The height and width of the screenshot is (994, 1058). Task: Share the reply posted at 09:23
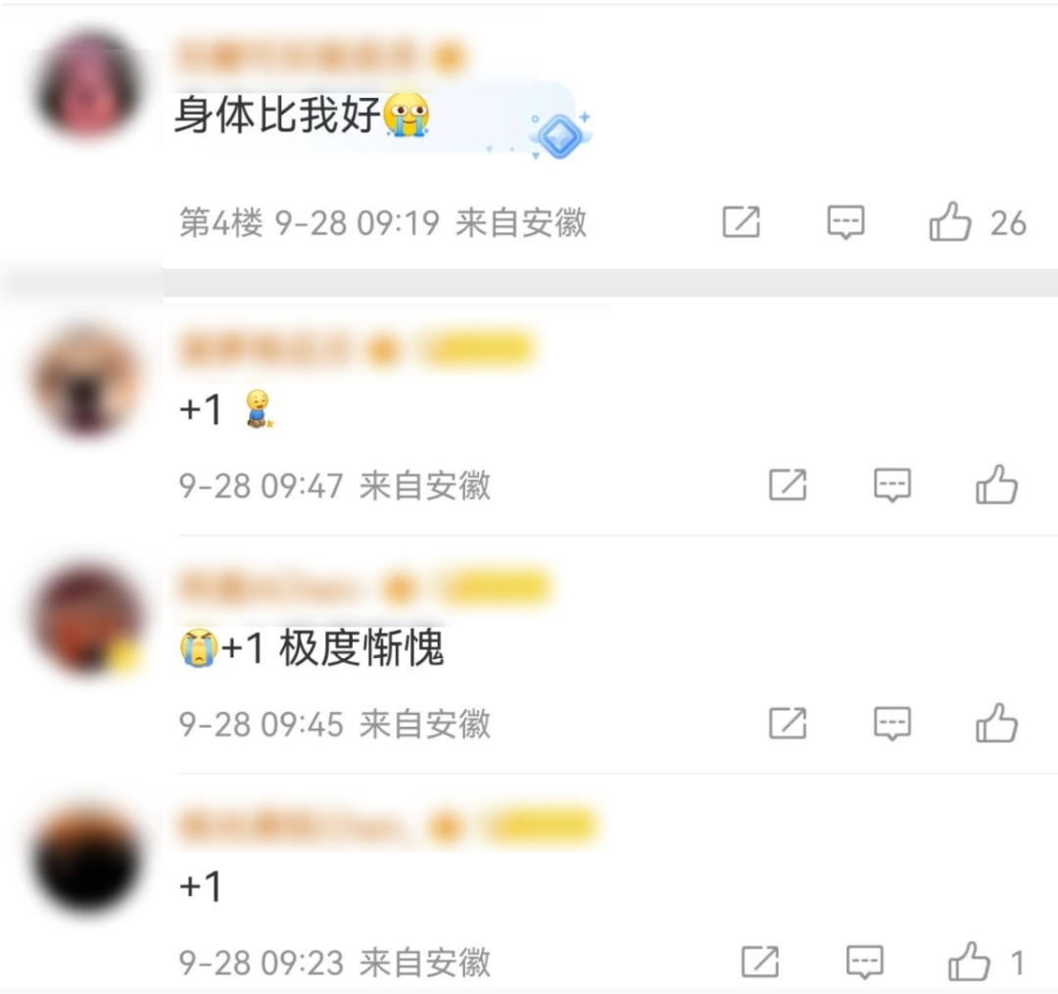pyautogui.click(x=760, y=962)
